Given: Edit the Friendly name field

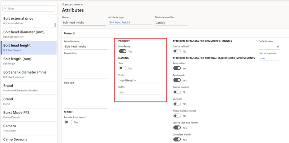Looking at the screenshot, I should [x=86, y=47].
